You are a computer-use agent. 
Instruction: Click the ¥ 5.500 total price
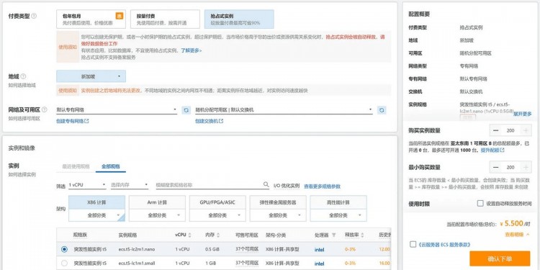tap(511, 223)
